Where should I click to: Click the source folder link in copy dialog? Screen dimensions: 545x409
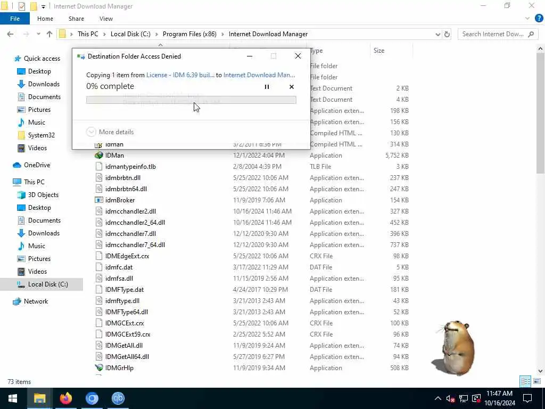(x=180, y=75)
